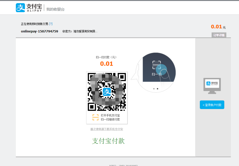This screenshot has height=166, width=239.
Task: Click the 扫一扫付款（元） label
Action: click(x=106, y=57)
